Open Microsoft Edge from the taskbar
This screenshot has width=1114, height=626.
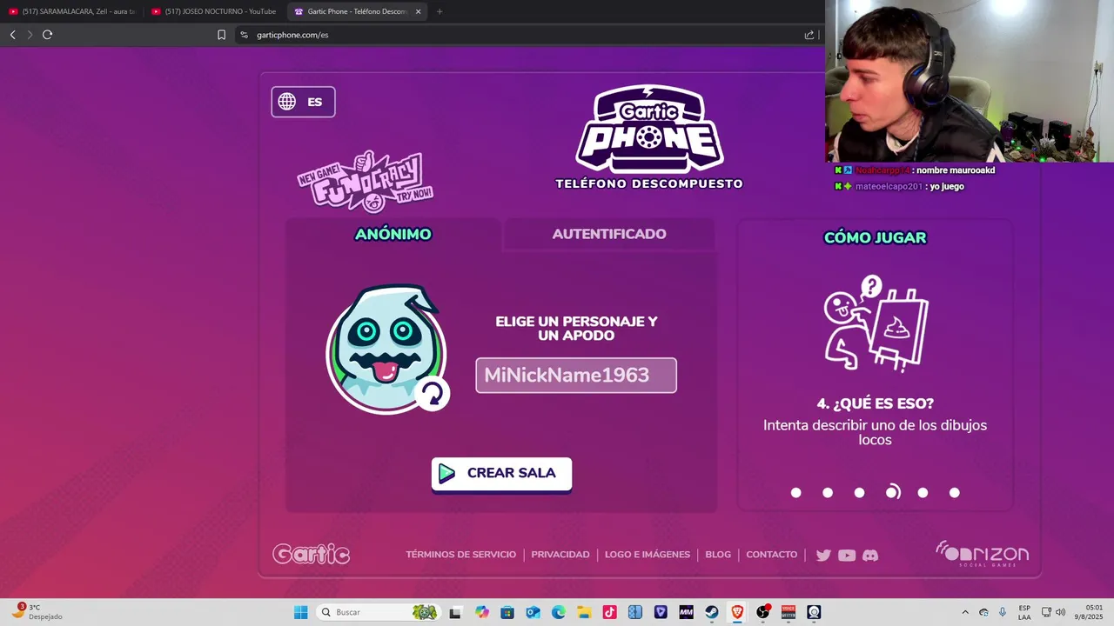(x=559, y=612)
